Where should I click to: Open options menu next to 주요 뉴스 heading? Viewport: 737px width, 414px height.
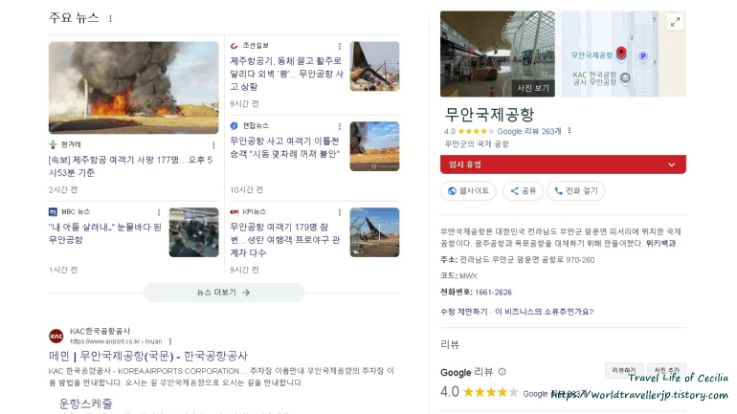click(110, 19)
